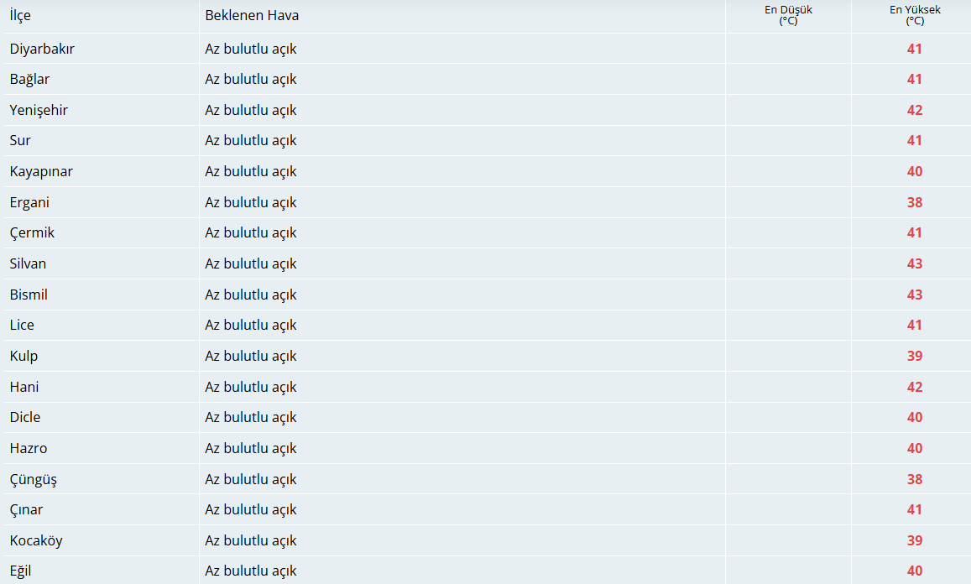The image size is (971, 584).
Task: Select Silvan in the district list
Action: click(x=28, y=263)
